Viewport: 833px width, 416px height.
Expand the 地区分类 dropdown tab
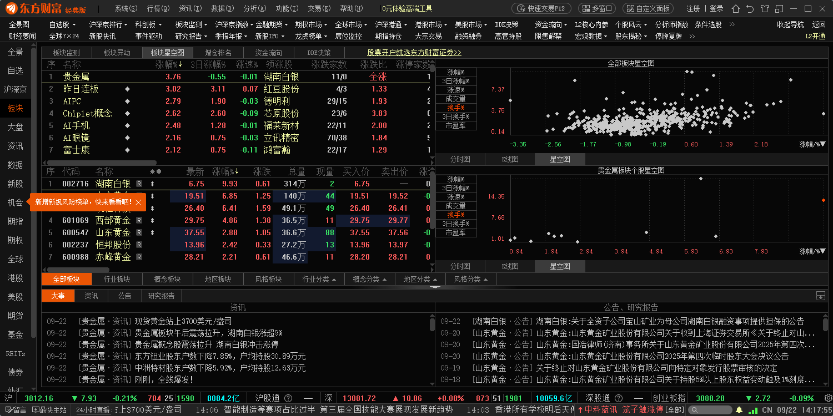[x=420, y=279]
